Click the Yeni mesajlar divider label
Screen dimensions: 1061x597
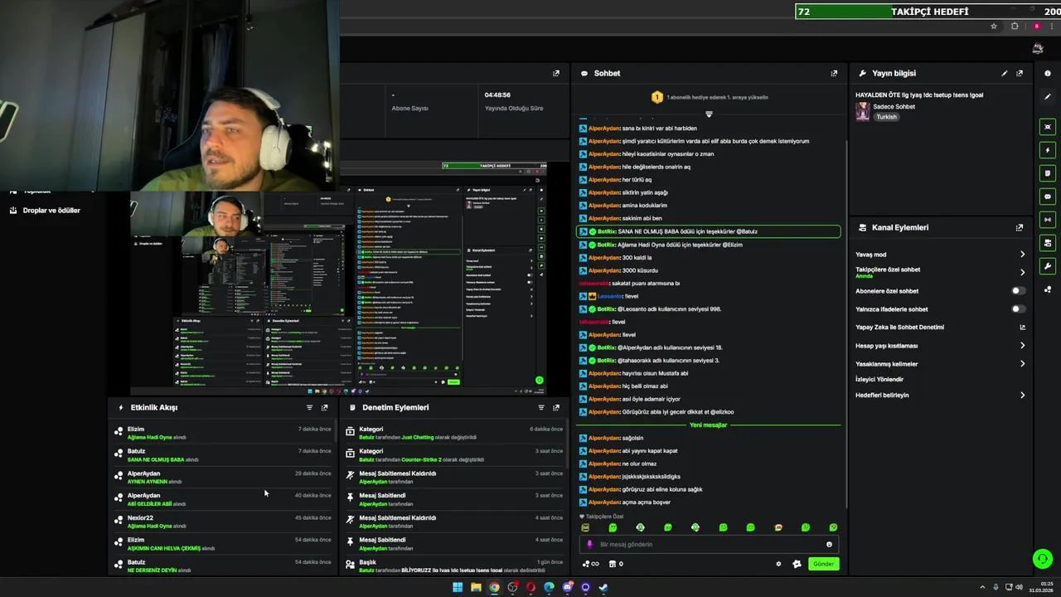708,425
